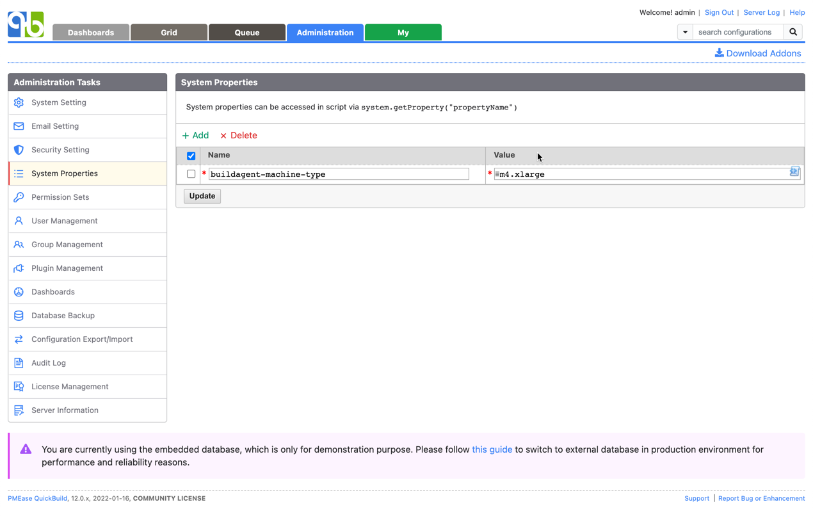Switch to the Queue tab
Image resolution: width=813 pixels, height=518 pixels.
pos(247,33)
